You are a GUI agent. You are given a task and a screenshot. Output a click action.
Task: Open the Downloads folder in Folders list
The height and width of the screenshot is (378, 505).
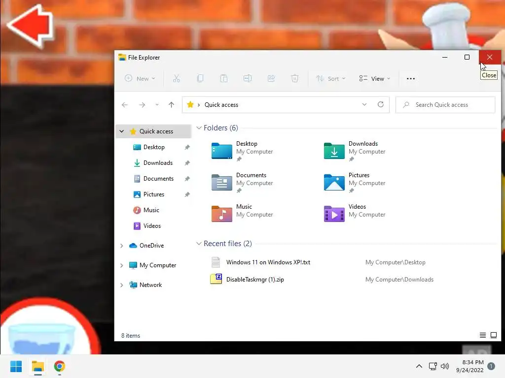[x=355, y=151]
